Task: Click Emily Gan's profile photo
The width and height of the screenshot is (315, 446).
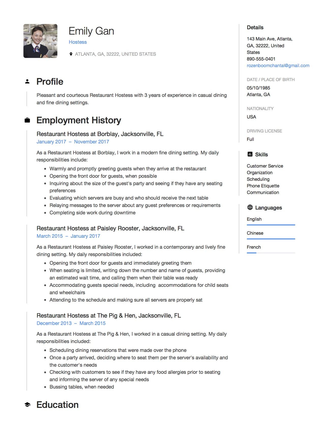Action: 40,41
